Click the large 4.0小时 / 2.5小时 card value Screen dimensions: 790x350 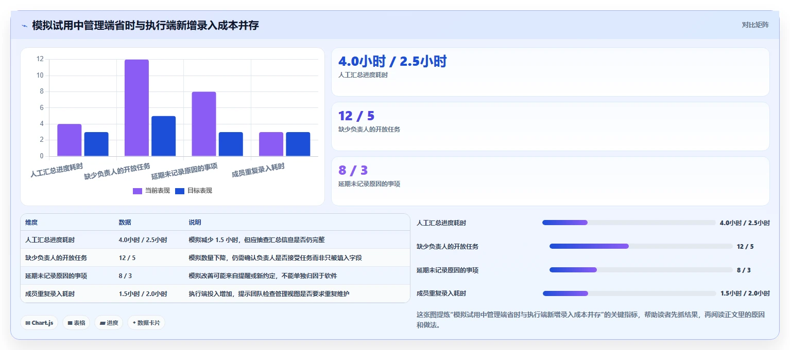click(392, 62)
